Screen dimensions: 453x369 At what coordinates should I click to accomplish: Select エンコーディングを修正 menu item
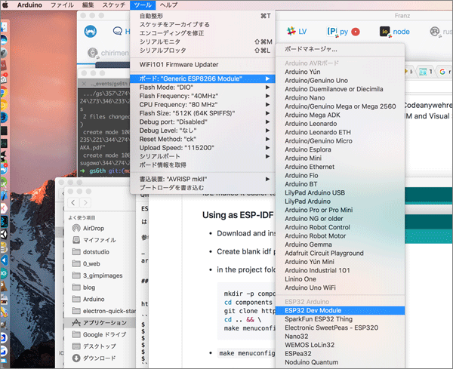tap(202, 33)
